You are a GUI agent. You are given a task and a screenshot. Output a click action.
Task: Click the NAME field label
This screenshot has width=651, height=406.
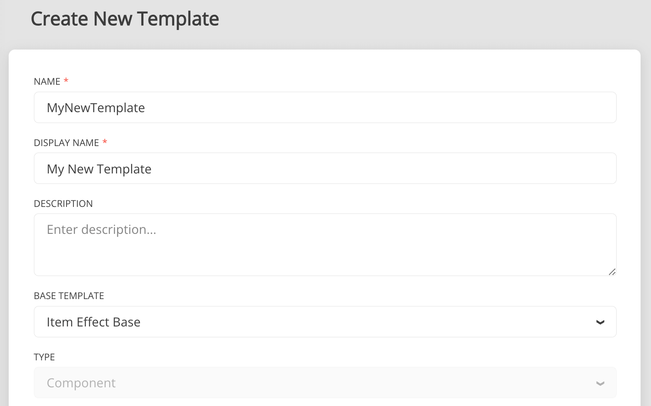(47, 82)
